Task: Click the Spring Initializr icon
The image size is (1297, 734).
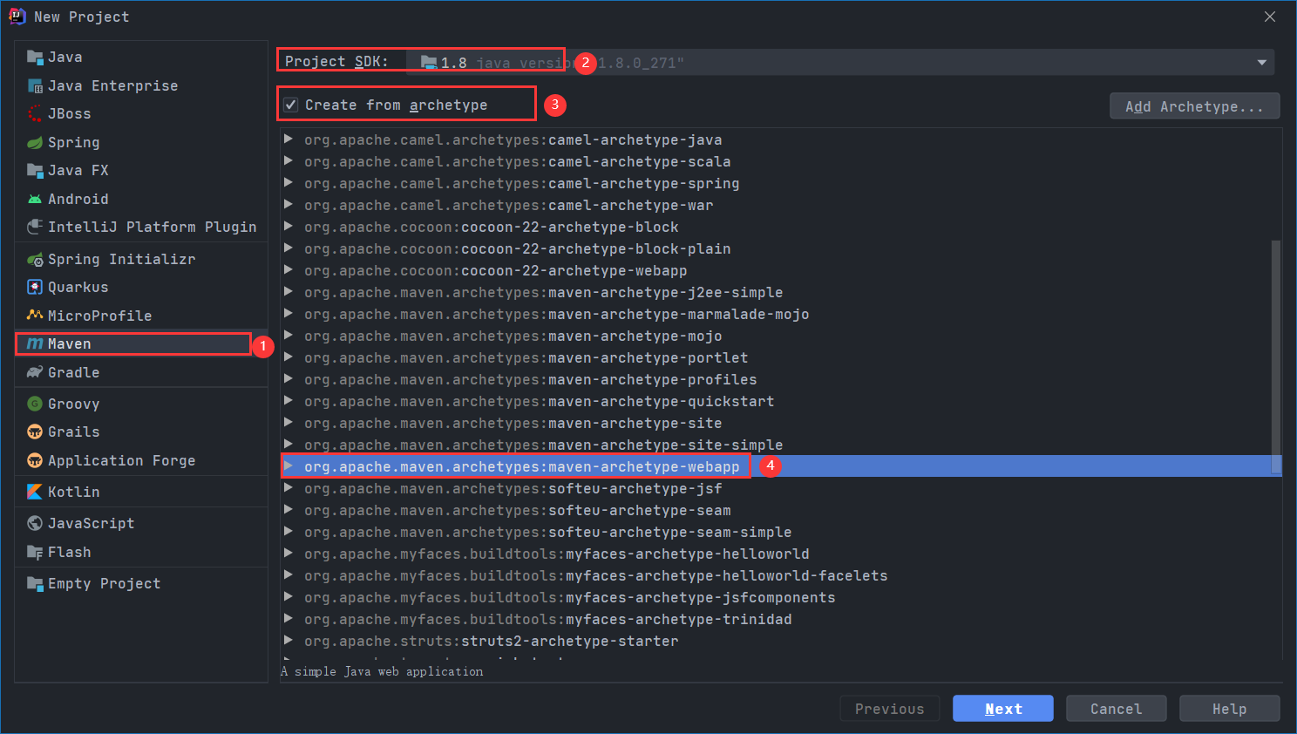Action: pyautogui.click(x=35, y=259)
